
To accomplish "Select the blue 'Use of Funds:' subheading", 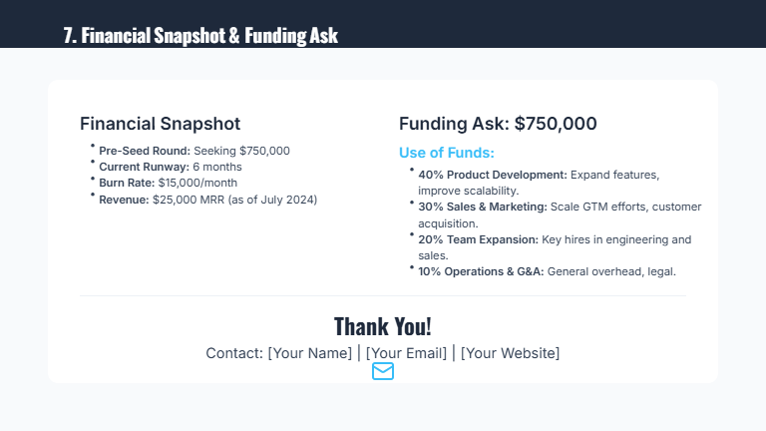I will [446, 153].
